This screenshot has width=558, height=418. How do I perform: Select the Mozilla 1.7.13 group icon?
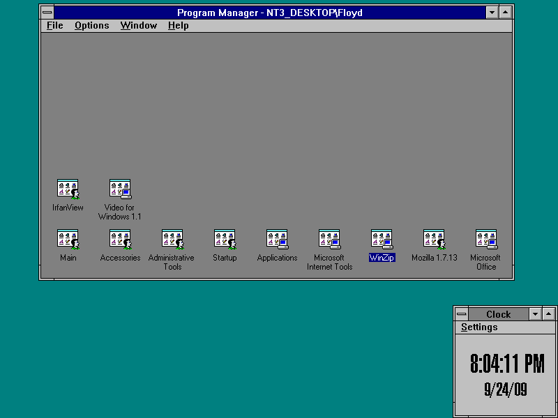point(434,239)
